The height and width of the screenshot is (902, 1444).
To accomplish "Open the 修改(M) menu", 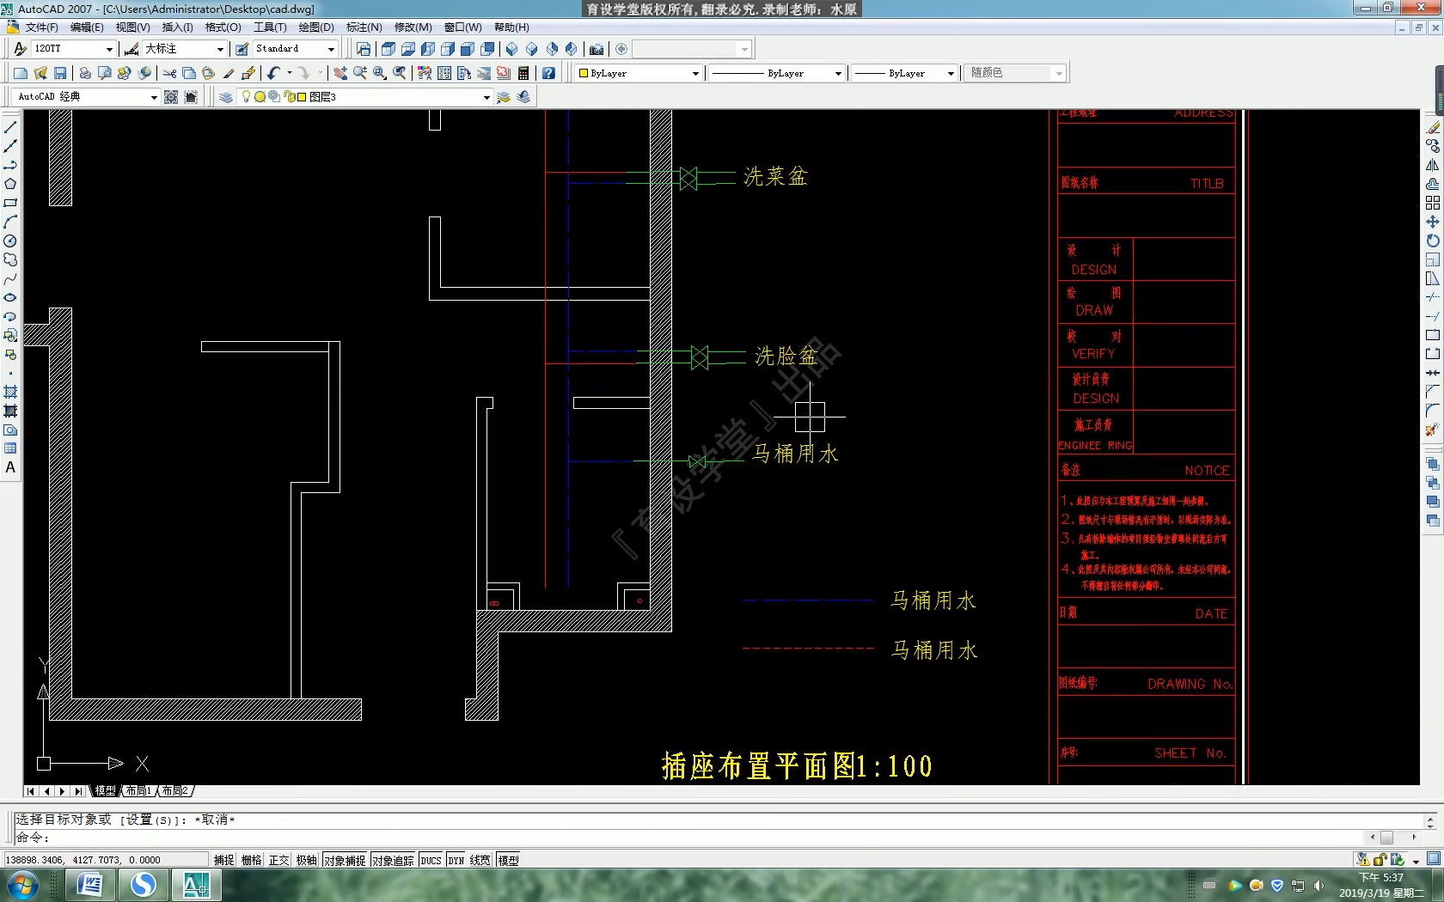I will tap(413, 27).
